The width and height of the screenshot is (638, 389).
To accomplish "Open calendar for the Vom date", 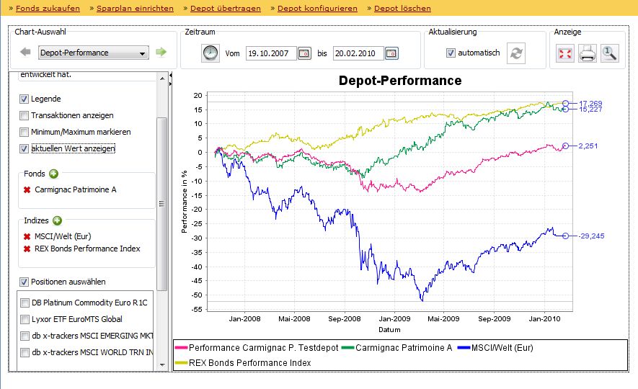I will (x=304, y=53).
